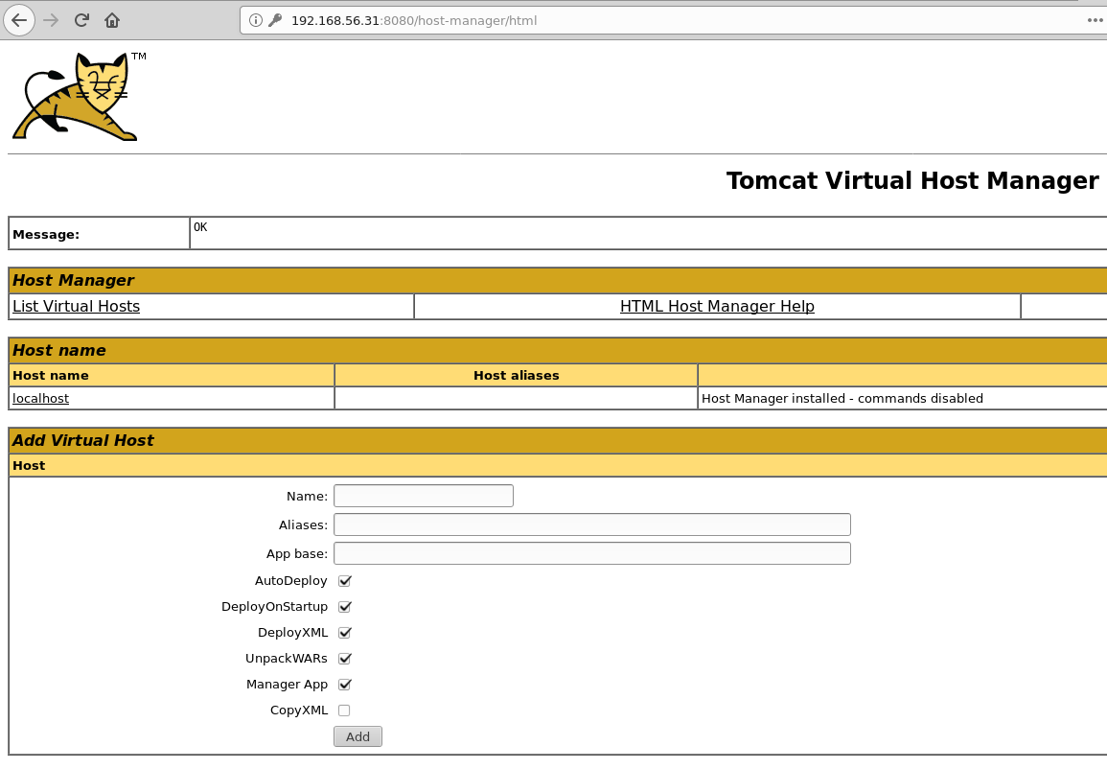
Task: Click the 'Message:' label cell
Action: [99, 234]
